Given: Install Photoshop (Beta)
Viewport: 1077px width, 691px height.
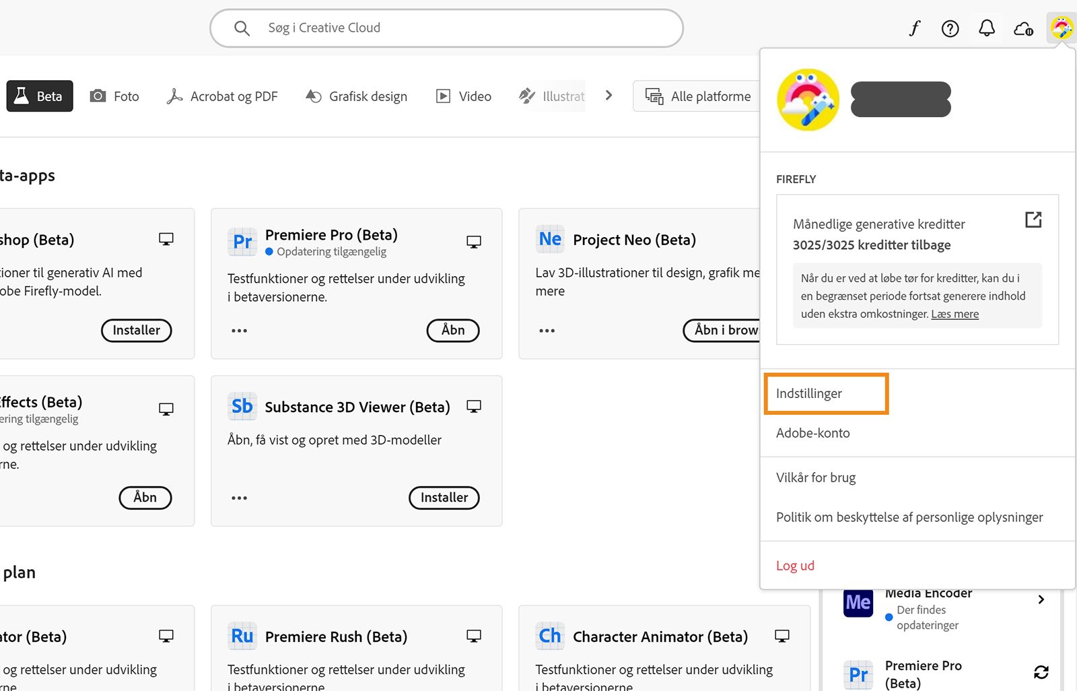Looking at the screenshot, I should click(137, 330).
